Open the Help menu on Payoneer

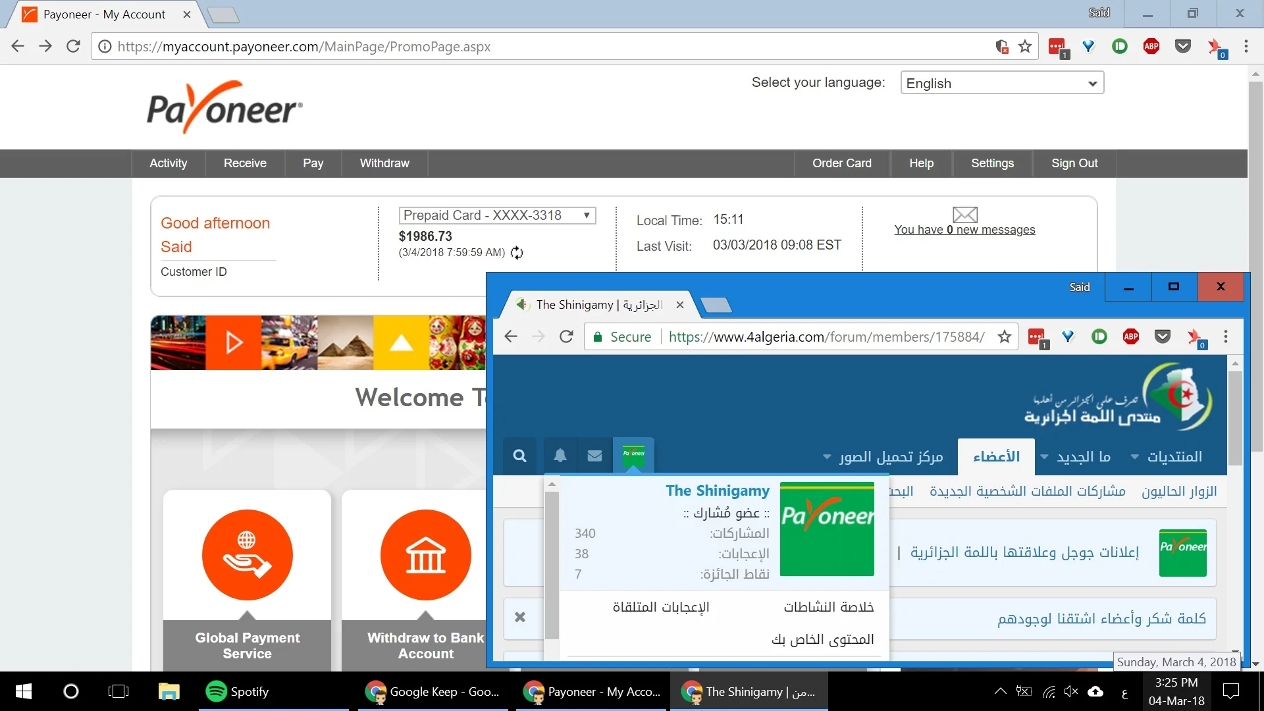(x=921, y=163)
